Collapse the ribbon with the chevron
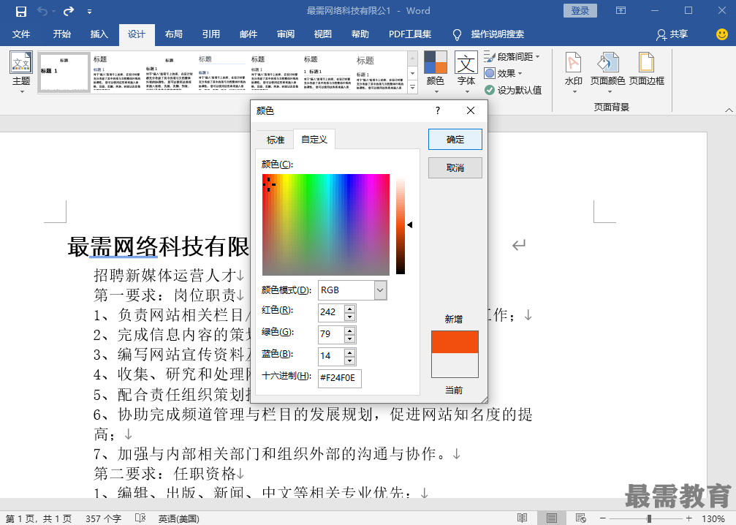Image resolution: width=736 pixels, height=525 pixels. click(x=729, y=110)
